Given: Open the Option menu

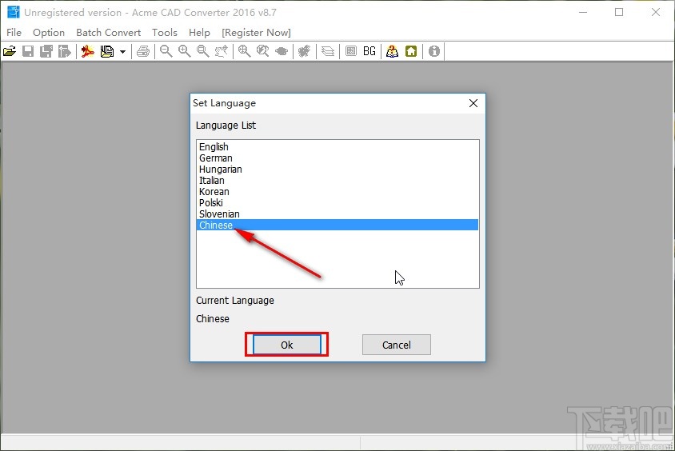Looking at the screenshot, I should pos(49,33).
